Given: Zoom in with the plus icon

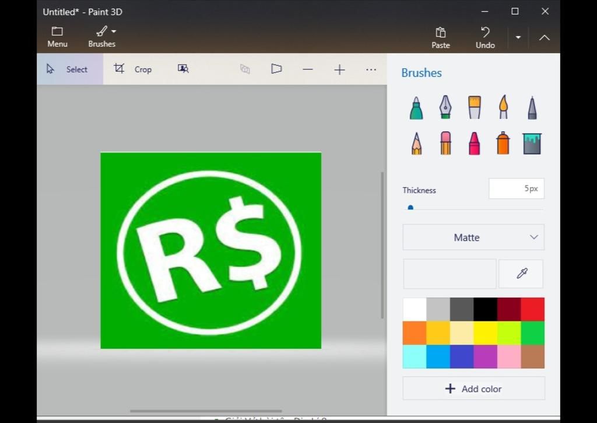Looking at the screenshot, I should point(339,69).
